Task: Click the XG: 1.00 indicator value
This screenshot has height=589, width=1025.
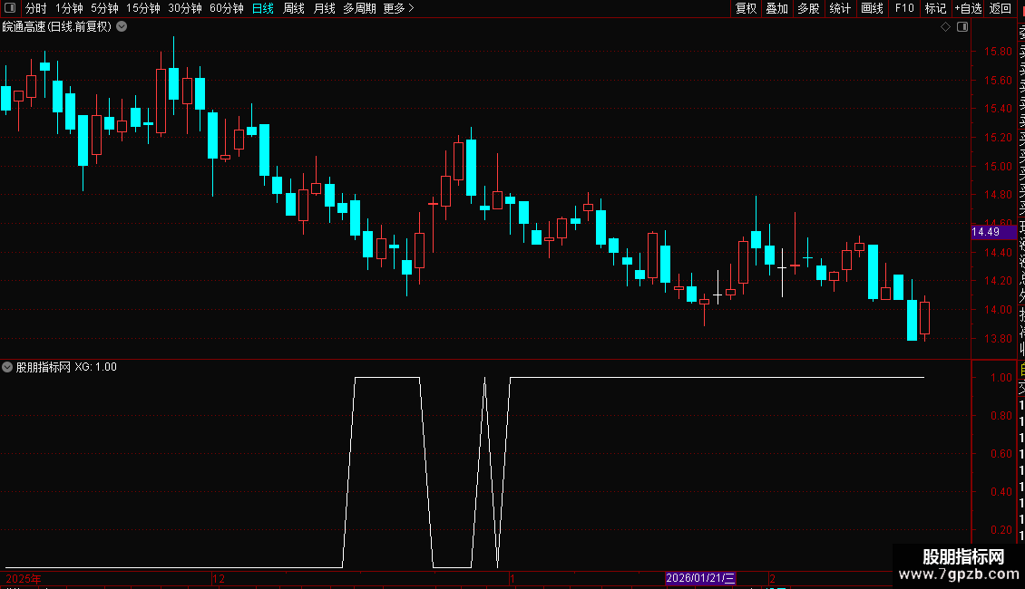Action: pyautogui.click(x=95, y=367)
